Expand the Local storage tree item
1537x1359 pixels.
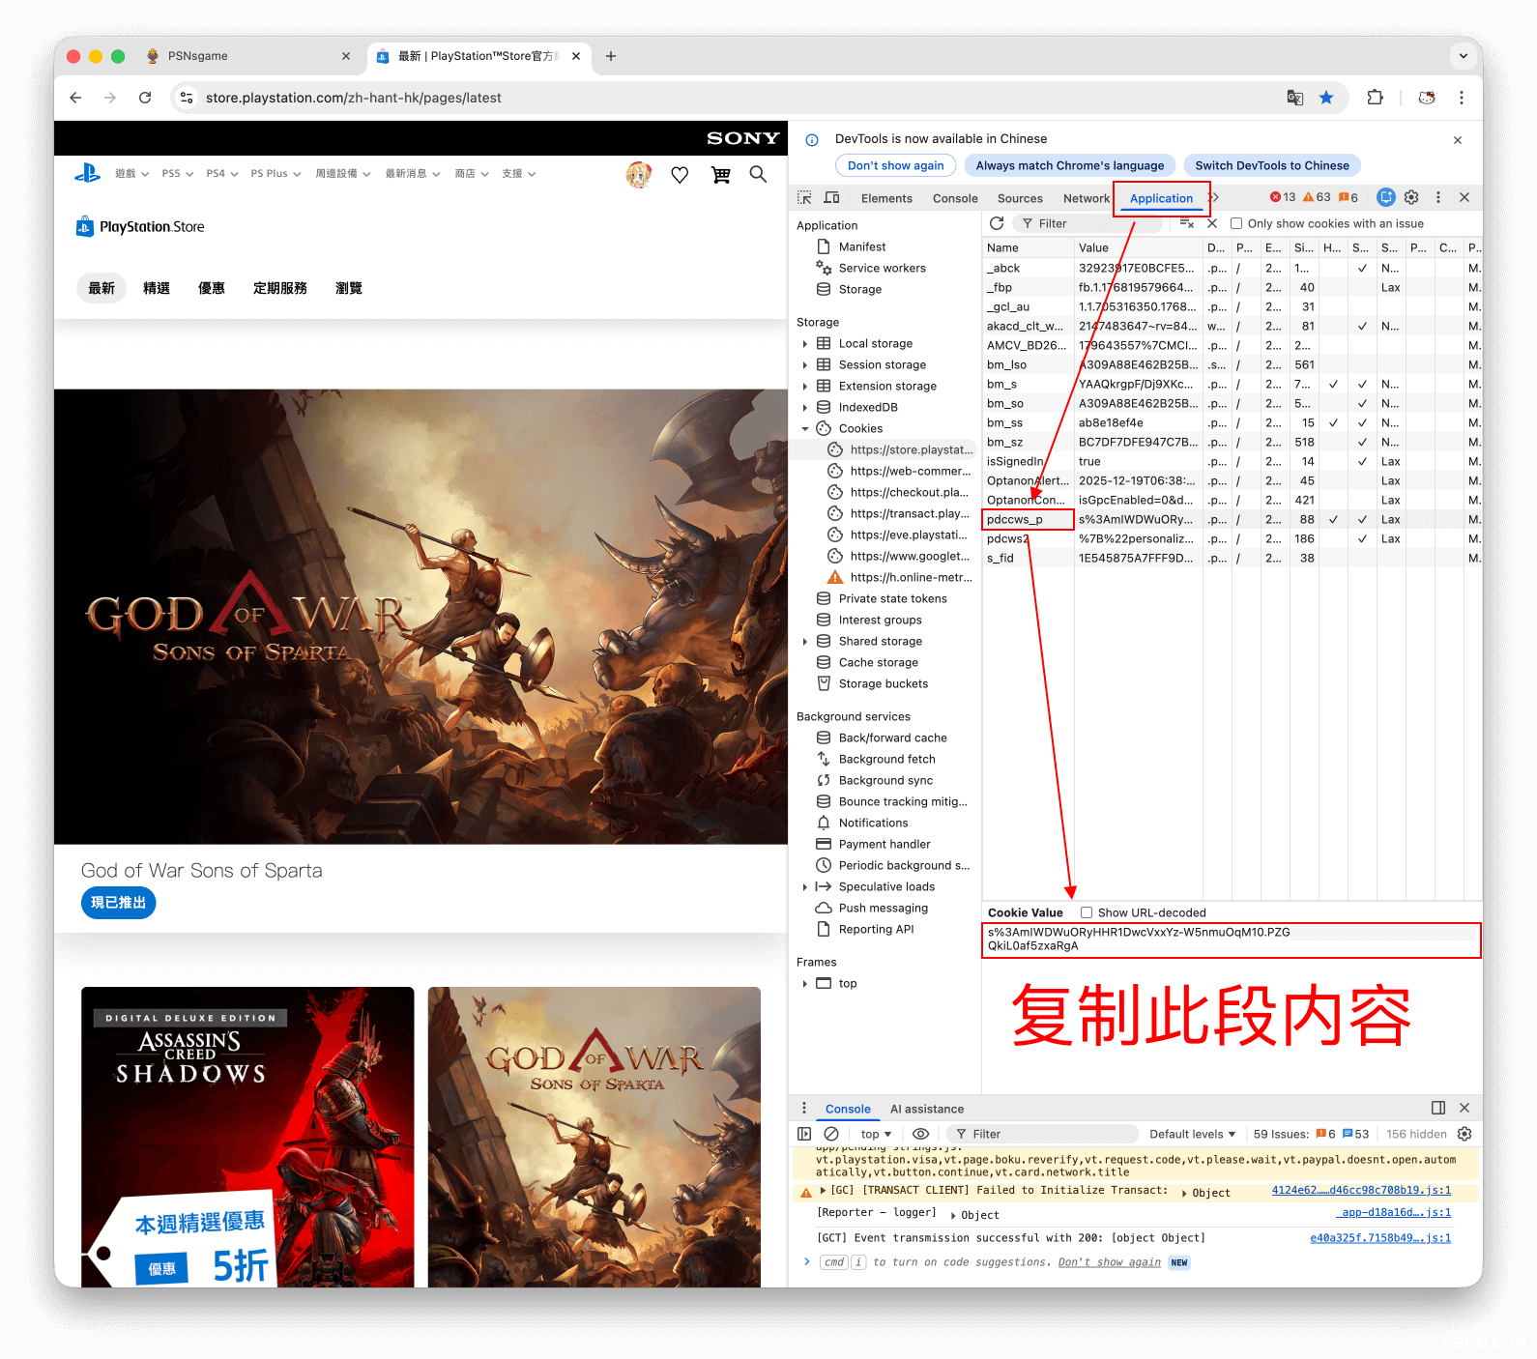(x=804, y=344)
